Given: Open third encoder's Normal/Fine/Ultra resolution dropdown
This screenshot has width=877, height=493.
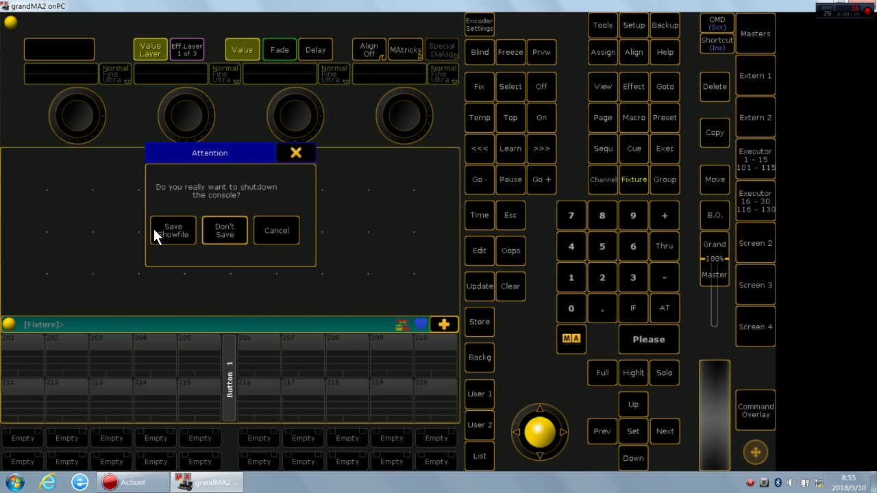Looking at the screenshot, I should pos(334,74).
